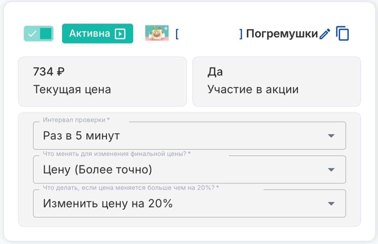
Task: Click the "Текущая цена" label
Action: 72,89
